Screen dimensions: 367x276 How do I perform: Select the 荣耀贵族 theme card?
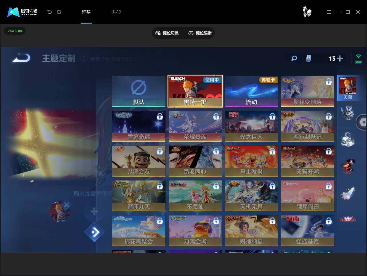pos(195,126)
